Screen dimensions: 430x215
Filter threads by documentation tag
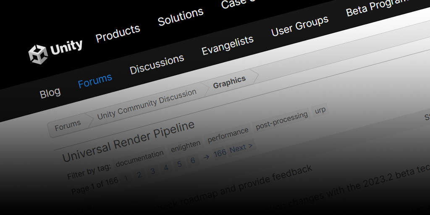(x=139, y=158)
